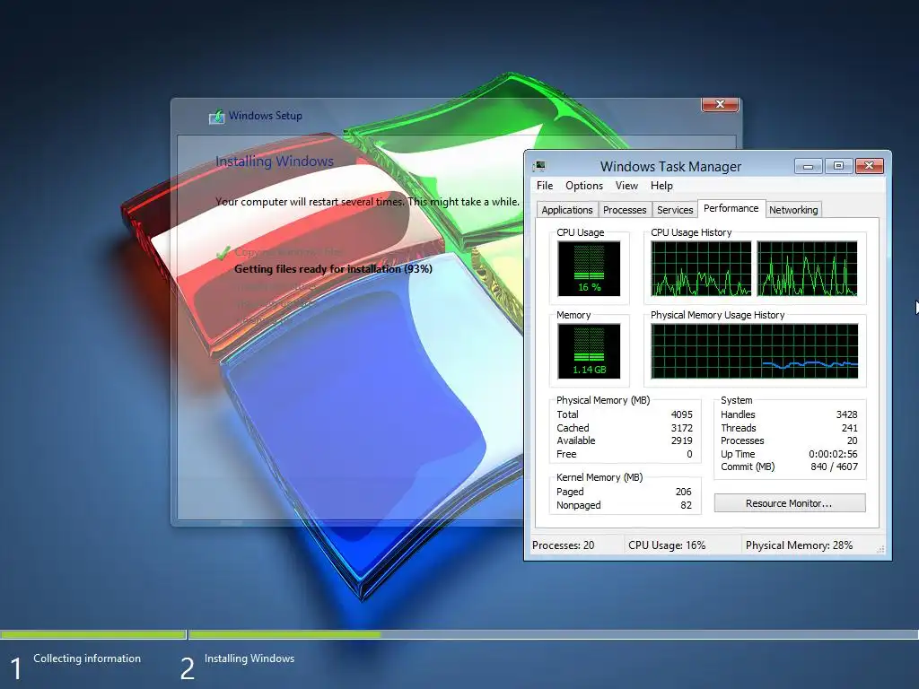Click the Available memory value 2919

[682, 440]
